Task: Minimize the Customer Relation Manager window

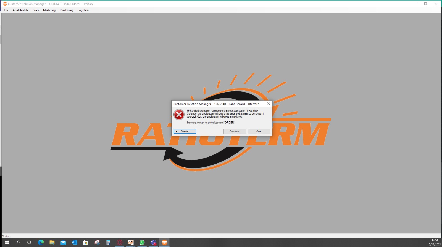Action: pyautogui.click(x=415, y=4)
